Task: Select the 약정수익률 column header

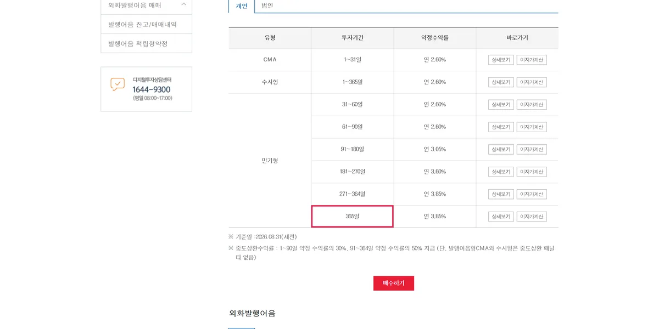Action: pyautogui.click(x=435, y=38)
